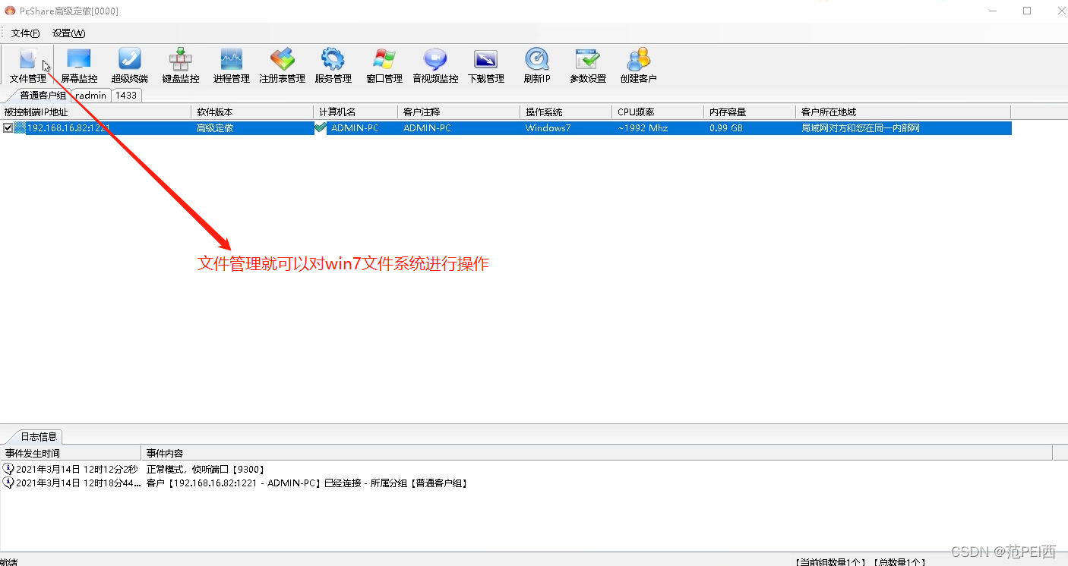Launch 屏幕监控 screen monitoring
Image resolution: width=1068 pixels, height=566 pixels.
79,65
